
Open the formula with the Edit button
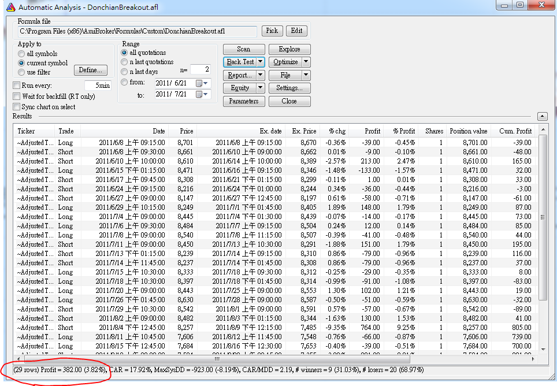pos(296,31)
